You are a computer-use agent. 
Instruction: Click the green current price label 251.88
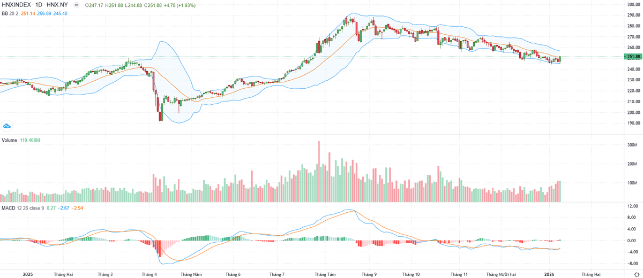click(634, 57)
